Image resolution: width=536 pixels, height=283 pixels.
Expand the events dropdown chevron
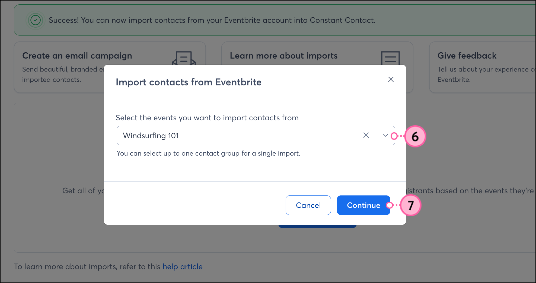(385, 135)
